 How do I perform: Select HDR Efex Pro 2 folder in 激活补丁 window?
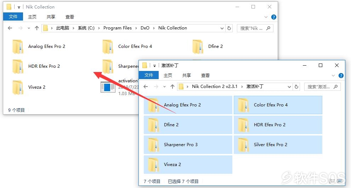[278, 125]
